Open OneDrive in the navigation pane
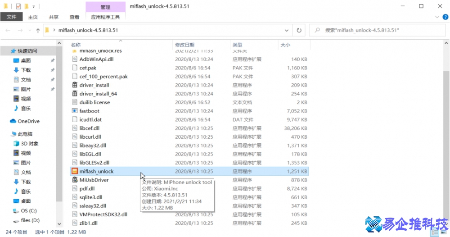Viewport: 450px width, 237px height. (25, 121)
